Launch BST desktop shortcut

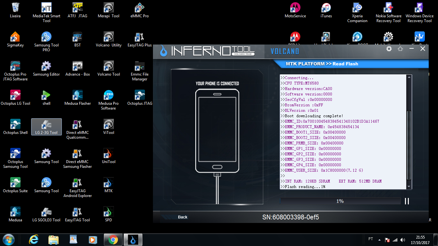[77, 39]
